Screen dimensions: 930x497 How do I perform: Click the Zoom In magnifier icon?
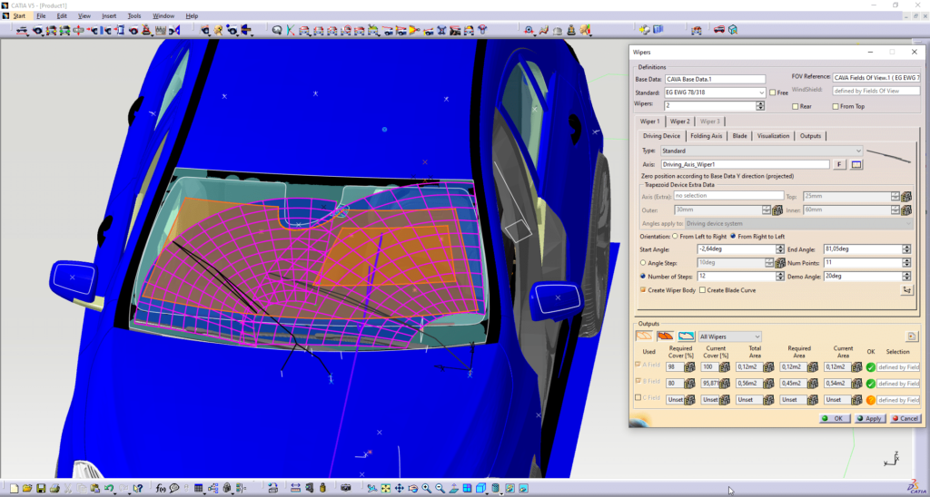(427, 489)
